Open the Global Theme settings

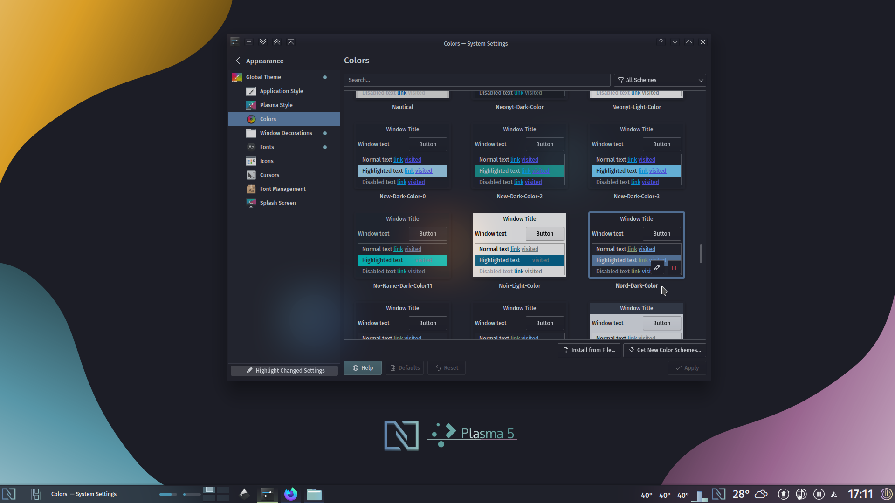(284, 77)
